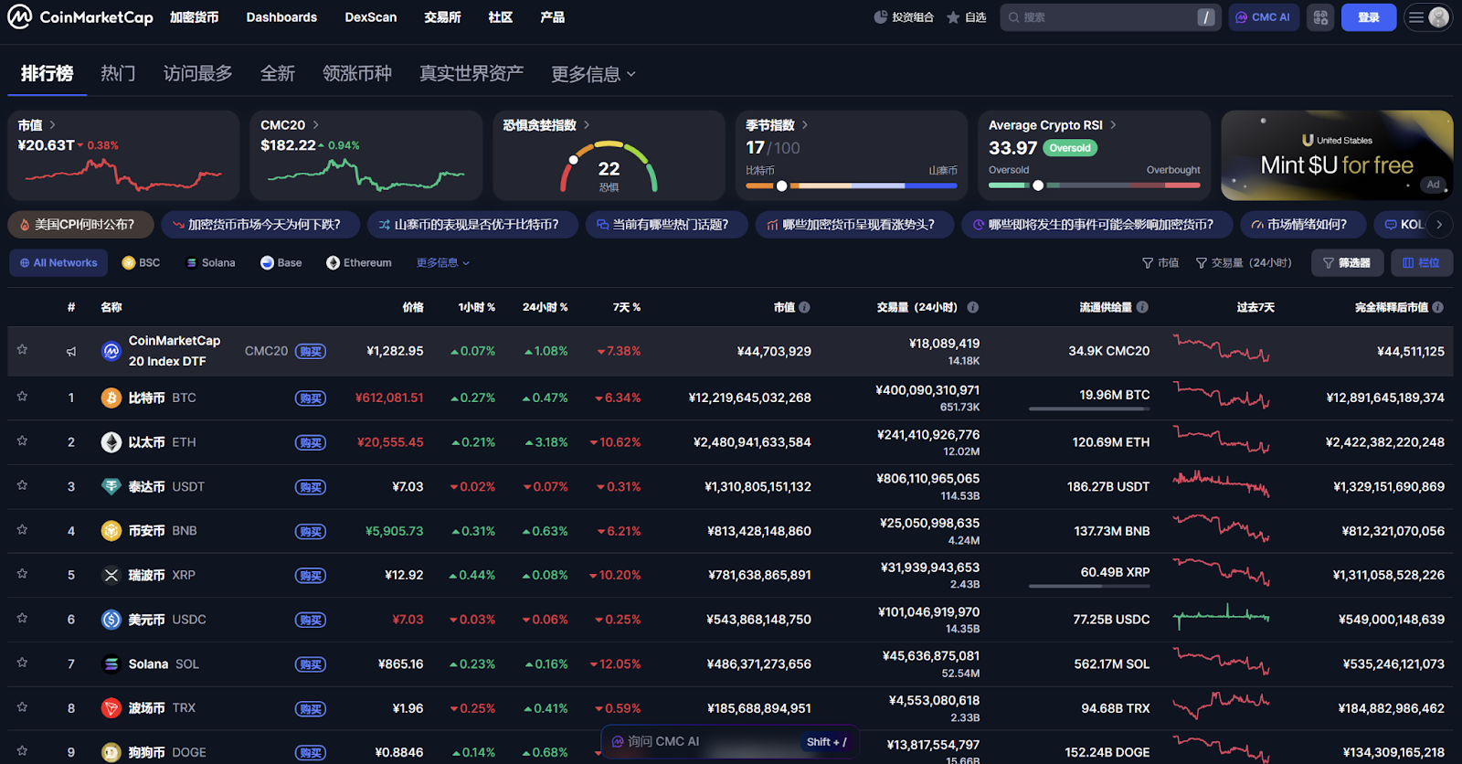
Task: Click the CoinMarketCap logo
Action: pos(80,17)
